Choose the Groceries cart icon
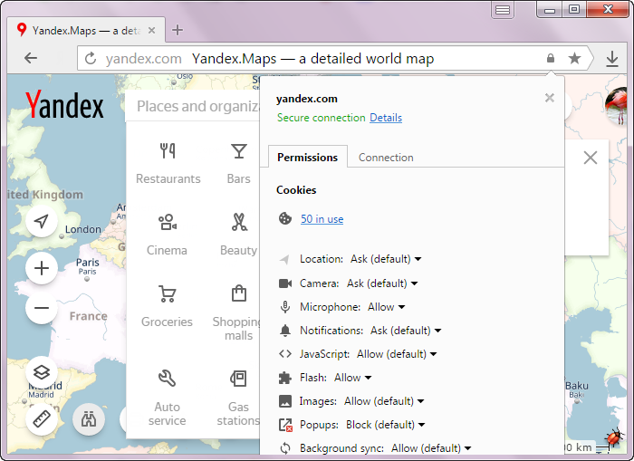 point(167,294)
